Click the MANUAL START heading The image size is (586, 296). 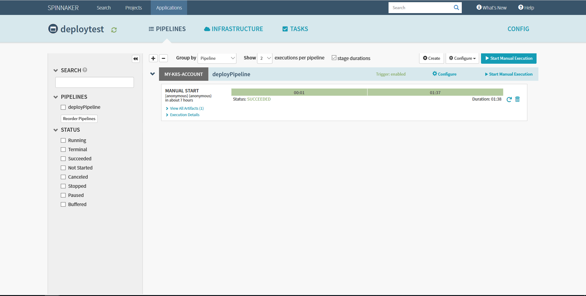coord(182,91)
